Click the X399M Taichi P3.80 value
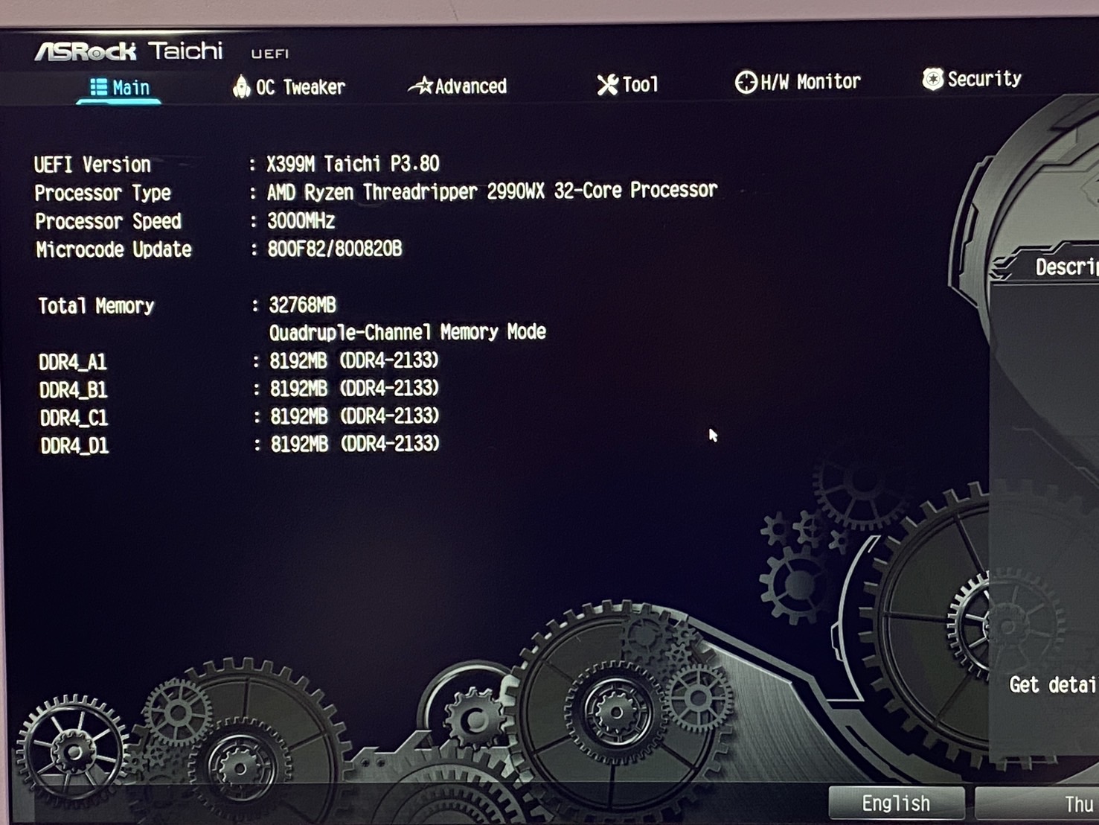This screenshot has width=1099, height=825. click(353, 164)
